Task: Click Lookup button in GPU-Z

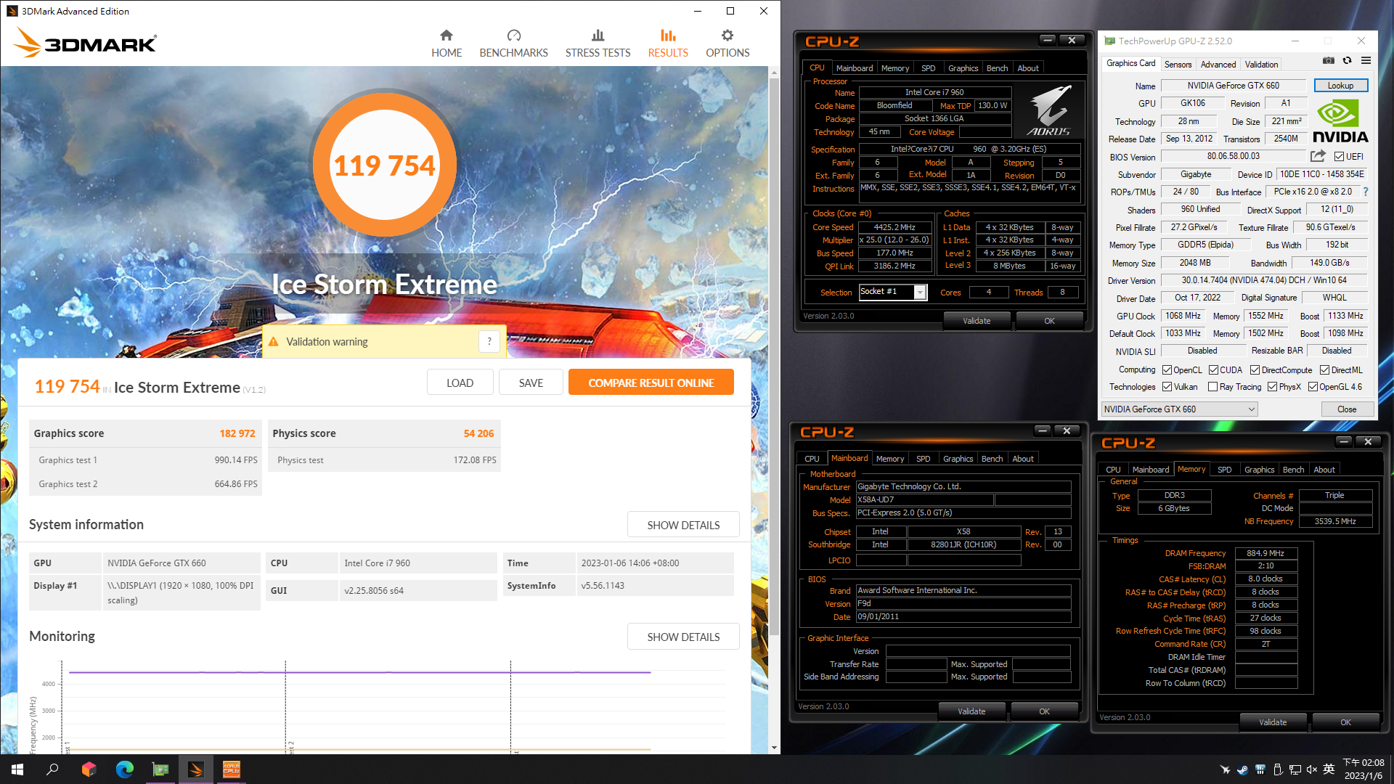Action: click(x=1340, y=85)
